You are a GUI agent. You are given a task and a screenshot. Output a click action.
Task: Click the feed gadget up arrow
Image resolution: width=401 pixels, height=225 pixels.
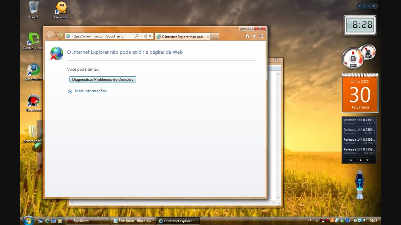pos(351,160)
